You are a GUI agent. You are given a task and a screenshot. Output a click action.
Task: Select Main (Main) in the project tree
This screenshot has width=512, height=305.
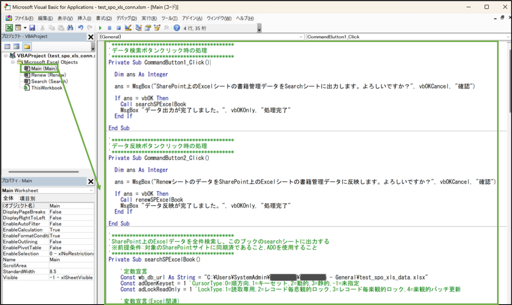(44, 69)
